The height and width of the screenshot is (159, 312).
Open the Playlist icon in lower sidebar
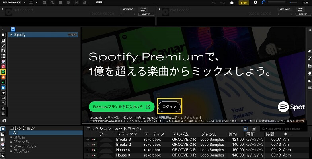point(3,134)
